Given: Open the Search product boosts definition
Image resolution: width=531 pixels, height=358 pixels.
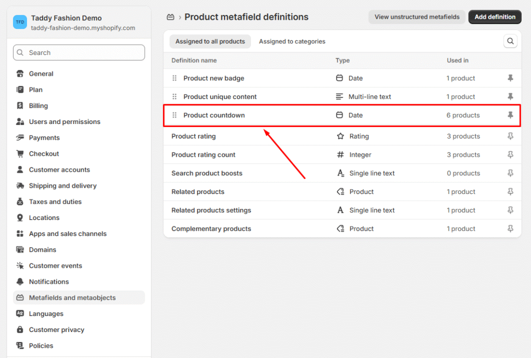Looking at the screenshot, I should 207,173.
